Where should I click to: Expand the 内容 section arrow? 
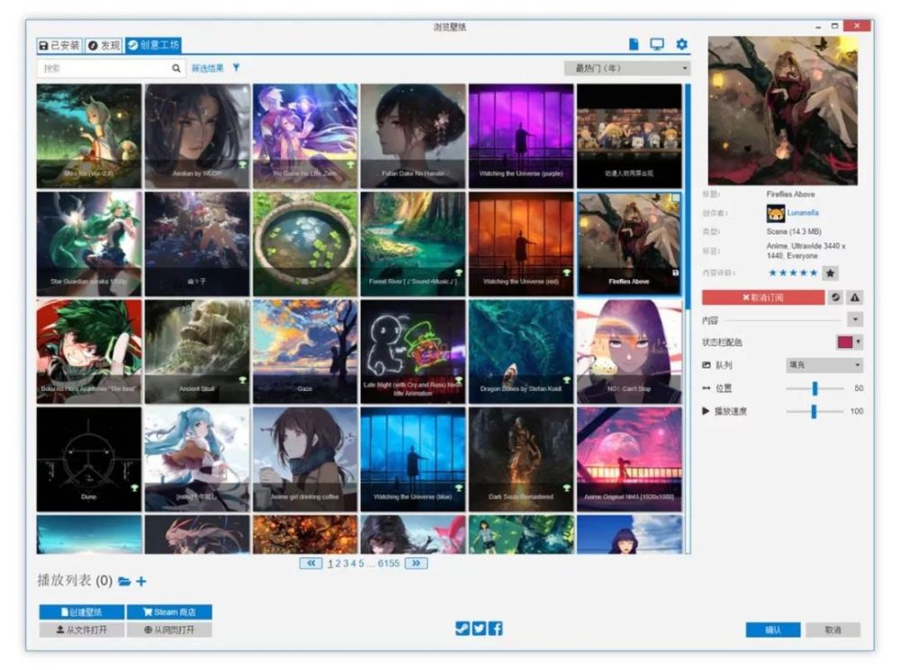[855, 319]
